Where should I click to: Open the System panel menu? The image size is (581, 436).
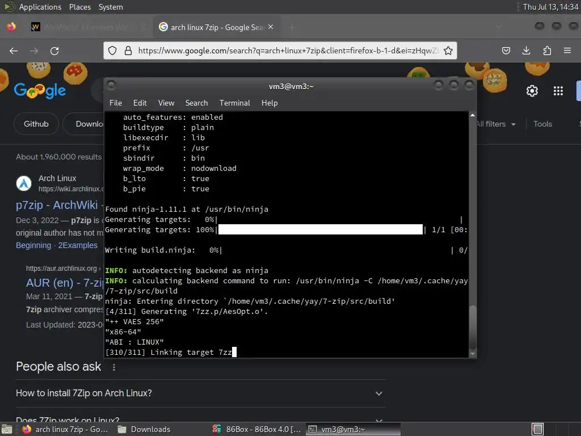coord(111,7)
